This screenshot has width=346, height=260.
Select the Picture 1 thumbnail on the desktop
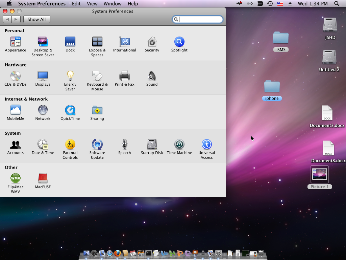coord(320,177)
